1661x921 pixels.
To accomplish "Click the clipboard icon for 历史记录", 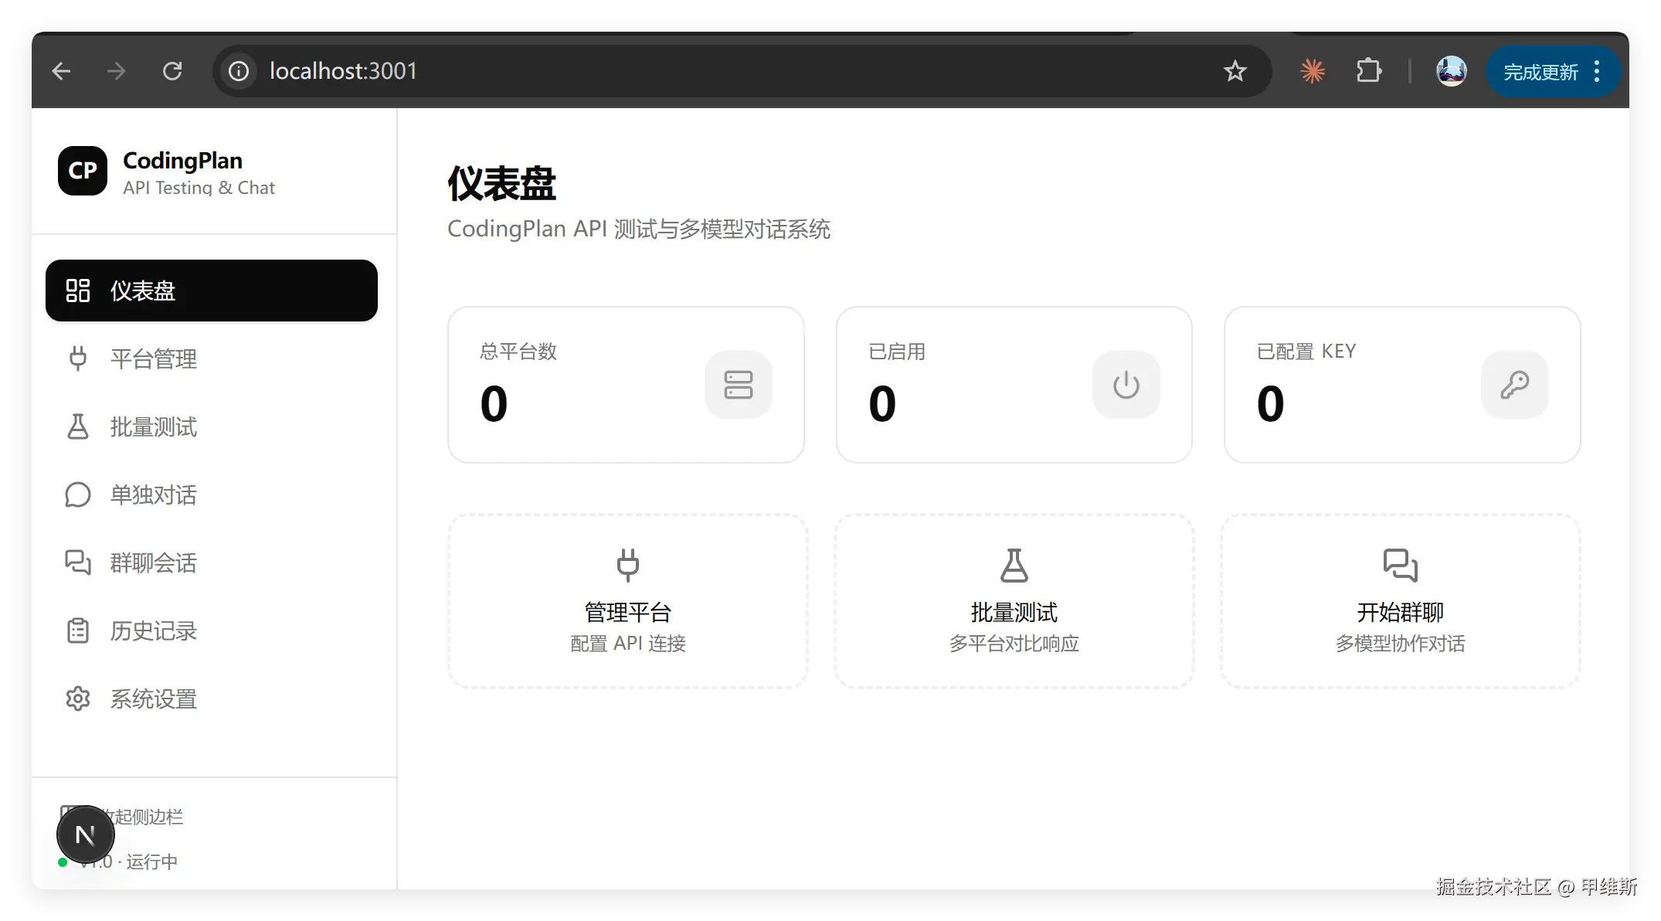I will [x=78, y=630].
